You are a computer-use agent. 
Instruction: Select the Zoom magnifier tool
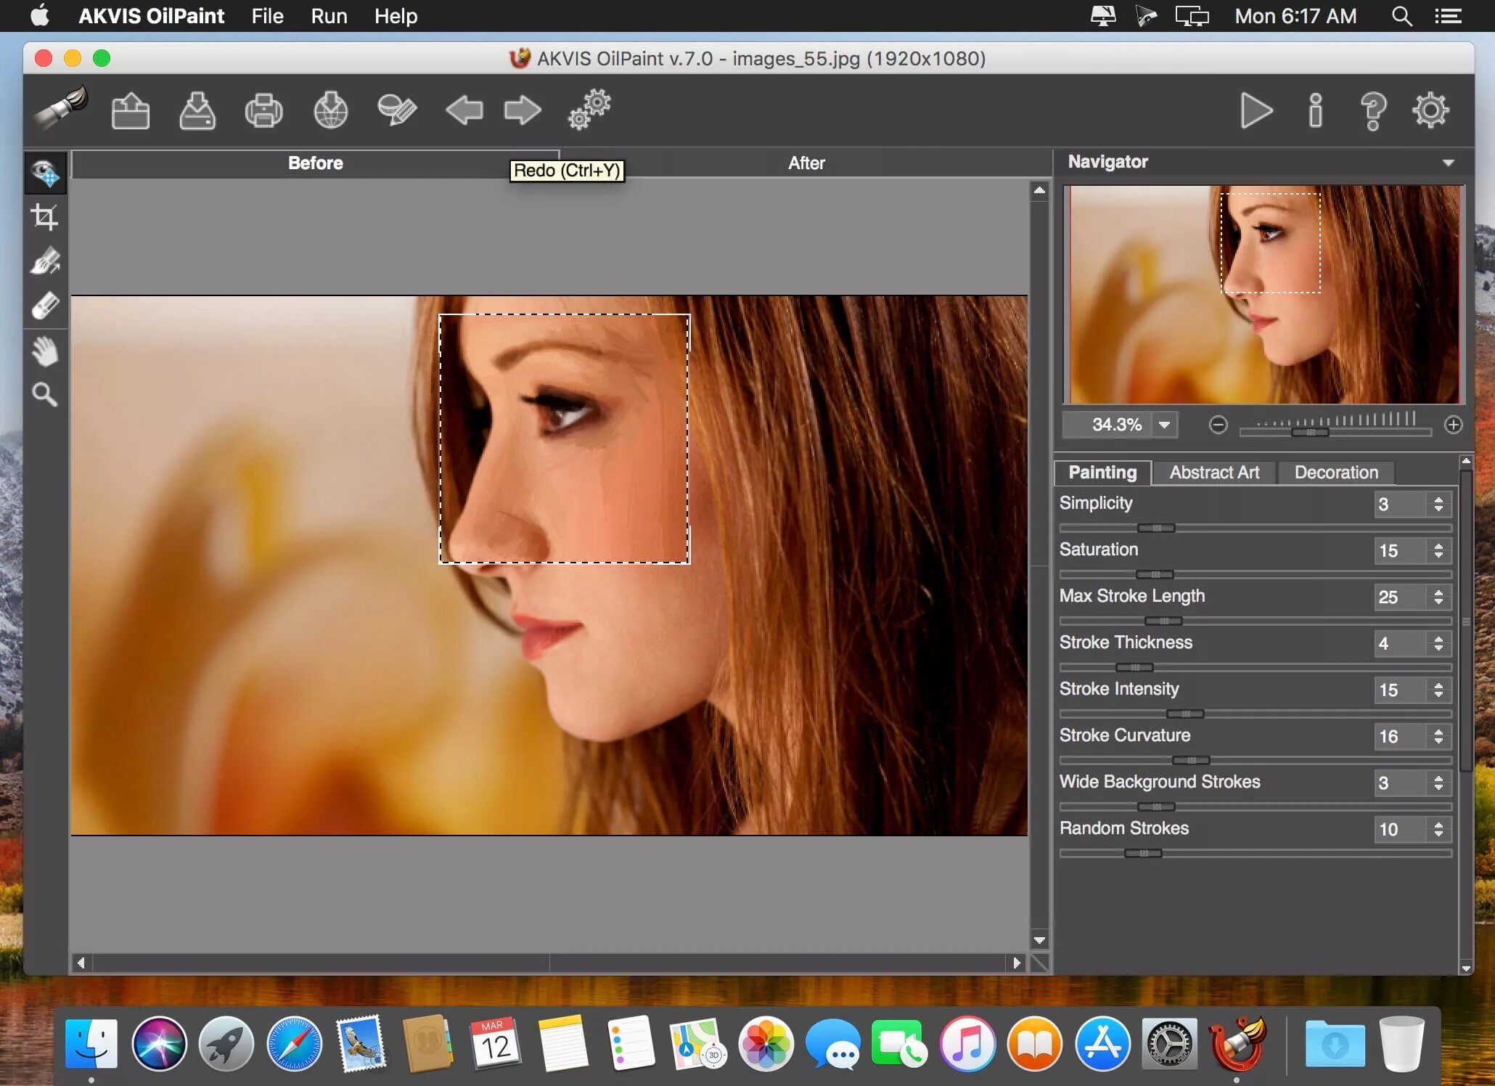[x=45, y=395]
